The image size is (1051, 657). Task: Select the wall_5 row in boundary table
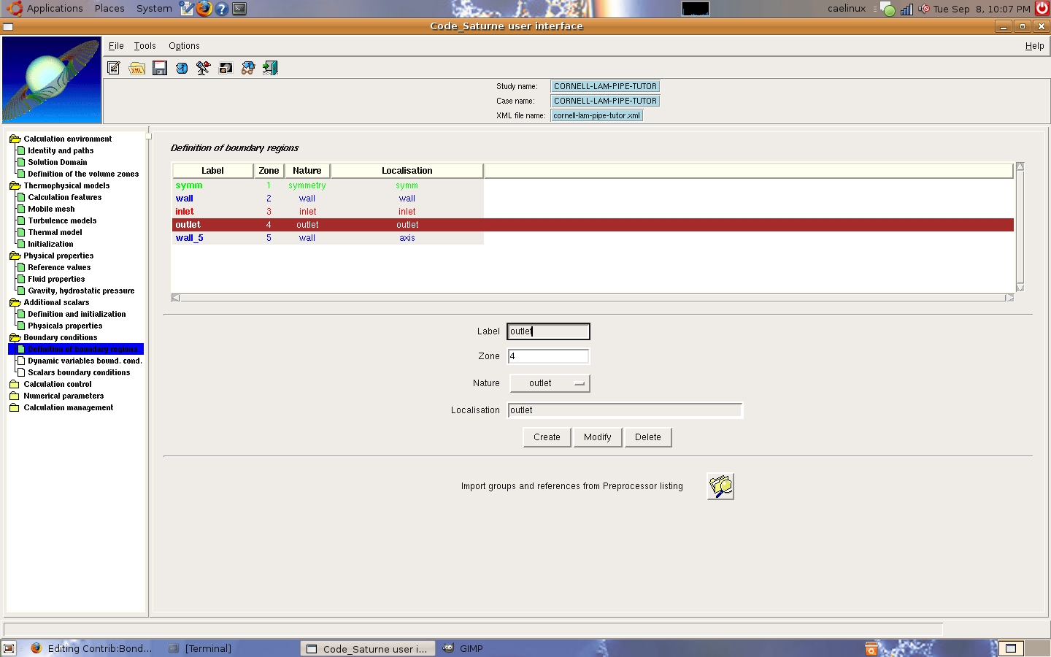pos(328,238)
